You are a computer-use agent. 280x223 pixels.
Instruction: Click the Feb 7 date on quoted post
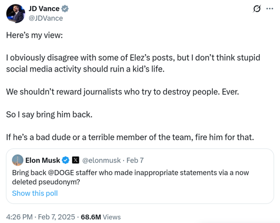point(135,160)
